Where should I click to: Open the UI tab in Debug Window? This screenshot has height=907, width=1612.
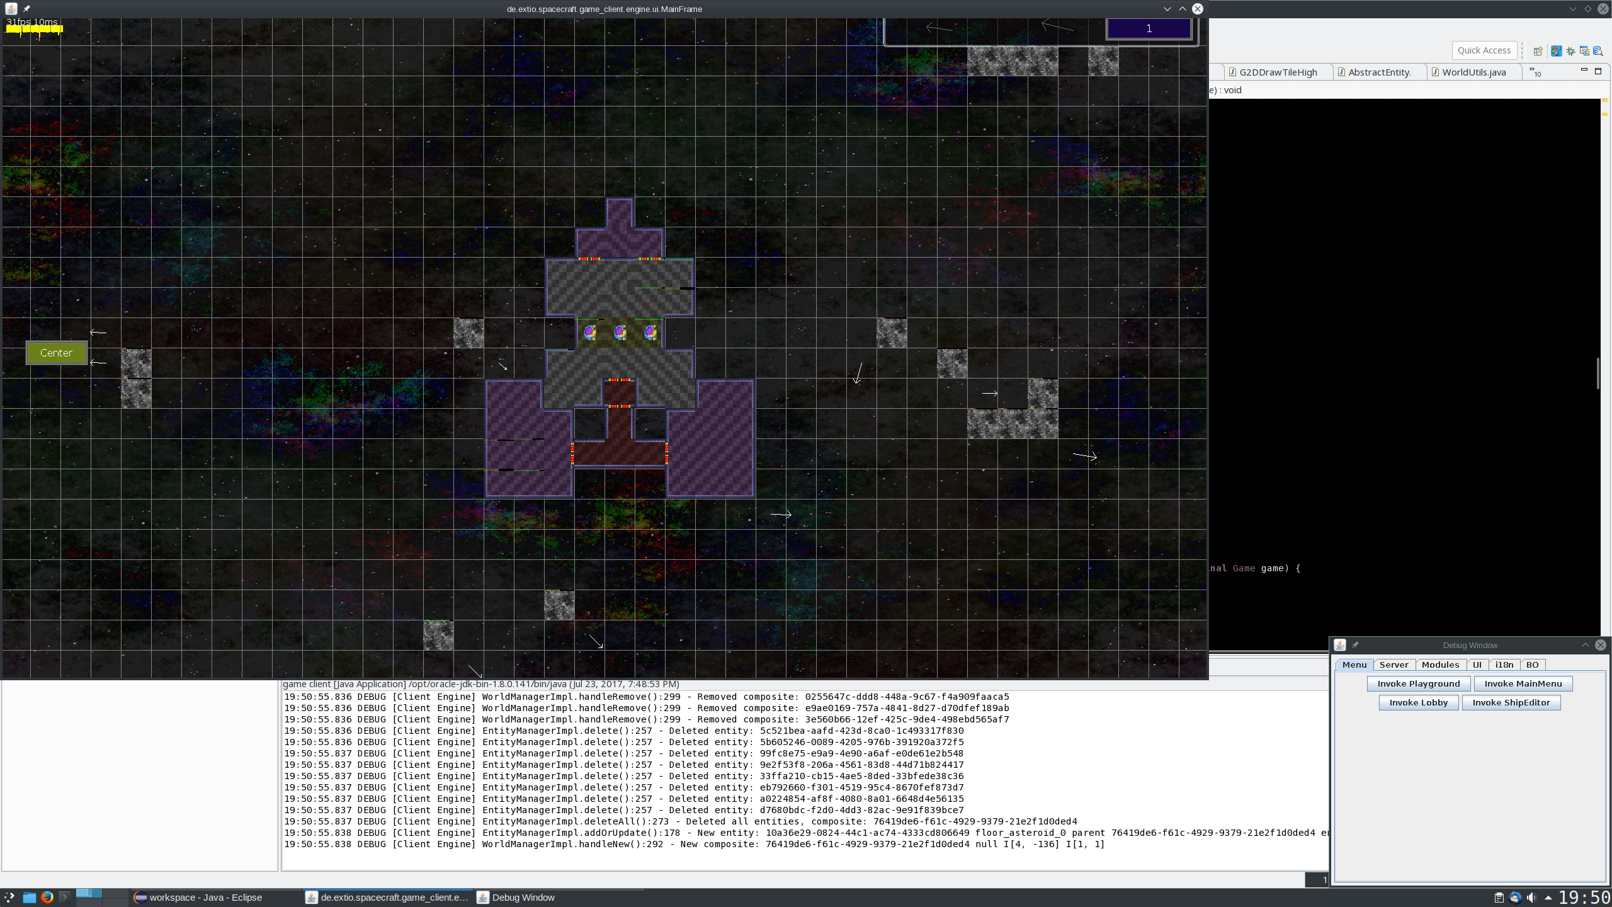pos(1477,665)
